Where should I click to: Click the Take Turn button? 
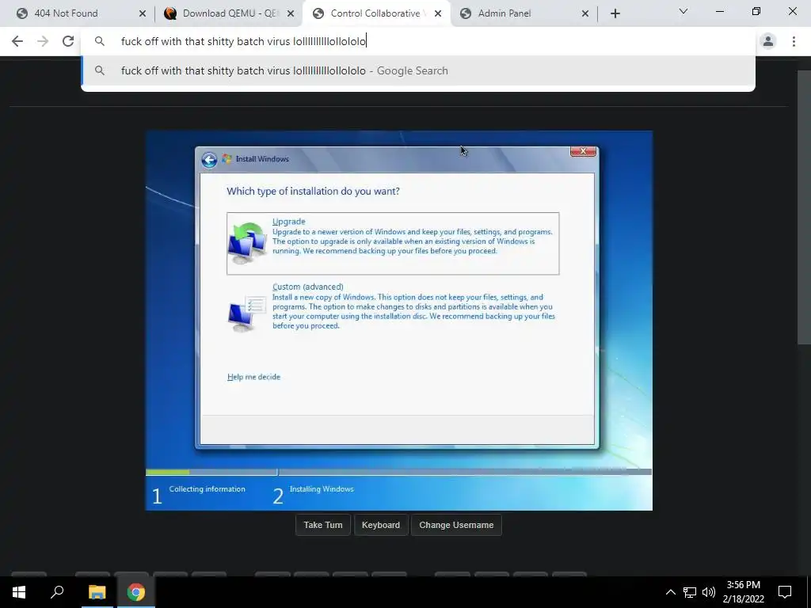click(x=323, y=525)
